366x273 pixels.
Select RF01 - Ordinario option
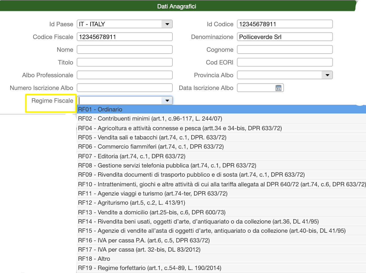[x=221, y=109]
